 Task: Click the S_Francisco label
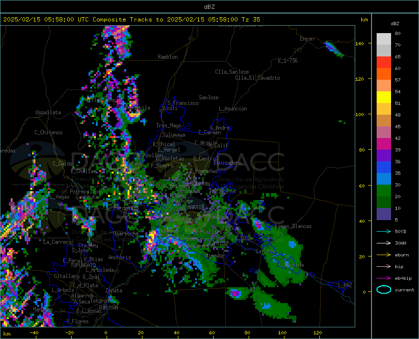click(183, 103)
